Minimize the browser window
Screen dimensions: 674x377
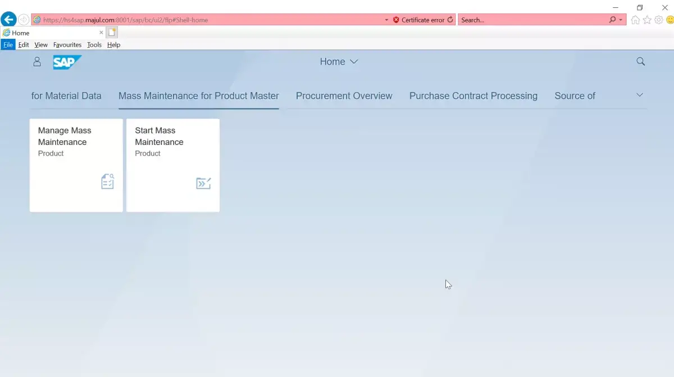(x=615, y=7)
